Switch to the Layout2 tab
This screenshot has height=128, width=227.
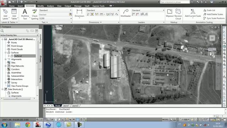75,106
